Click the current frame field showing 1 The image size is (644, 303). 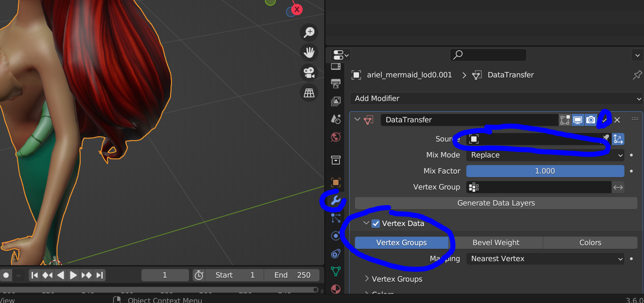[165, 275]
